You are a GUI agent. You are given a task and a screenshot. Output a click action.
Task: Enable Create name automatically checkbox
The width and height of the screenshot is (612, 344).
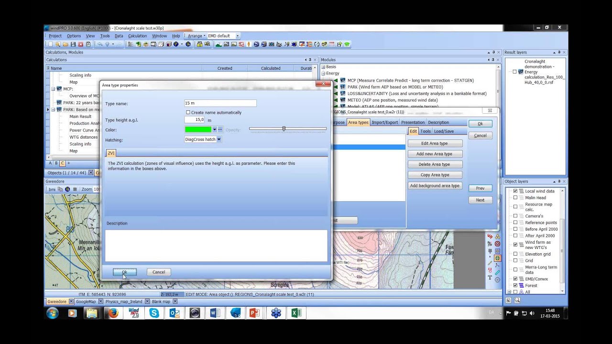point(188,112)
